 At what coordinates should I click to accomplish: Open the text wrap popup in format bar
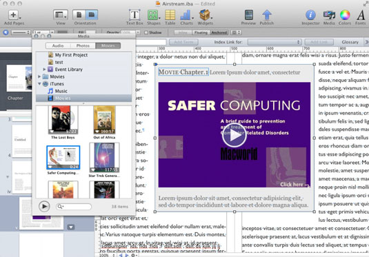click(236, 32)
